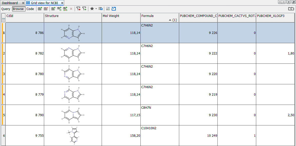Viewport: 296px width, 146px height.
Task: Toggle Browse mode button
Action: point(18,9)
